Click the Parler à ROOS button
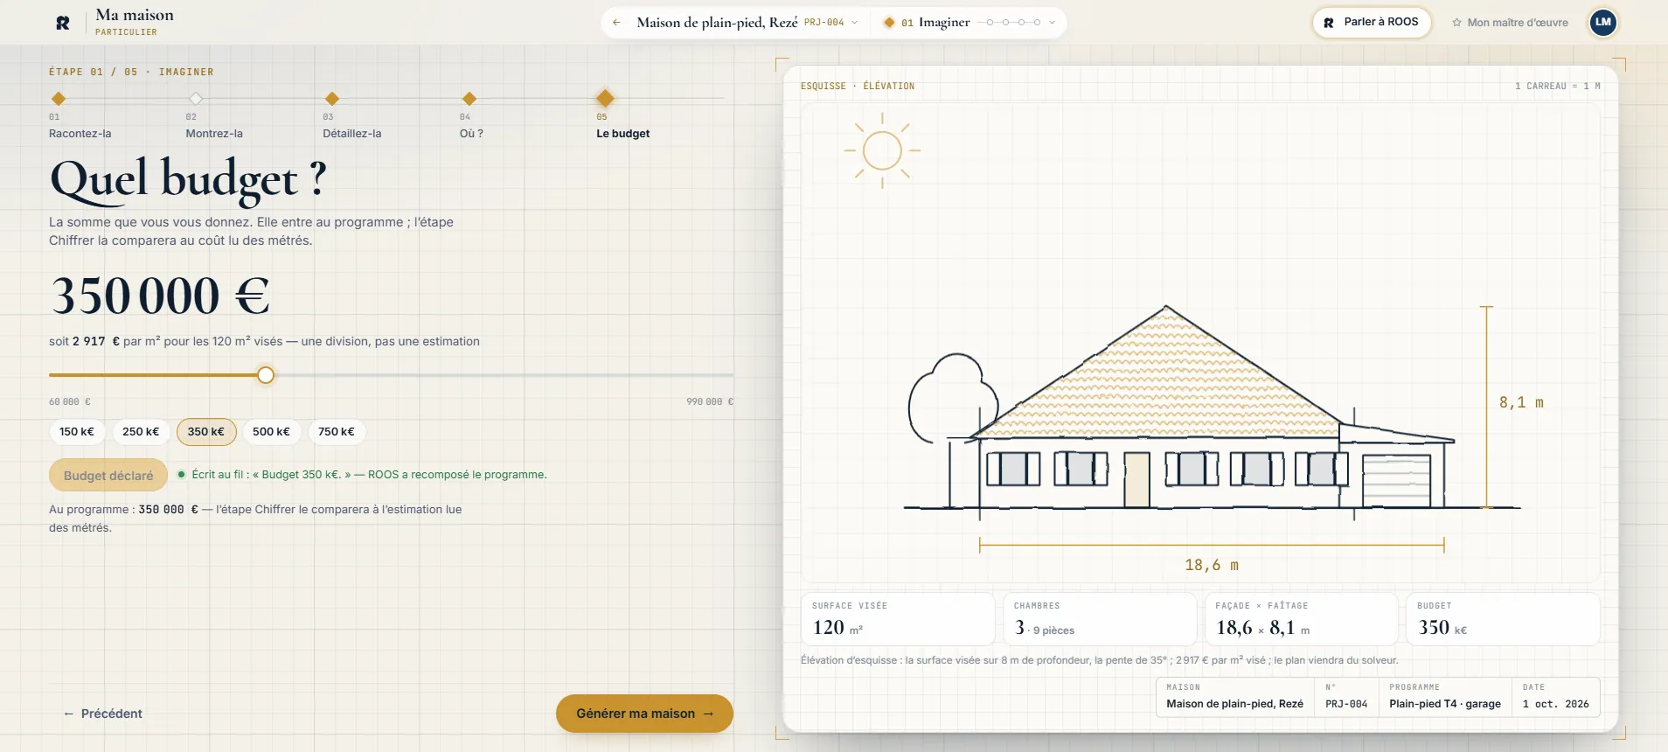Screen dimensions: 1668x752 pyautogui.click(x=1371, y=22)
